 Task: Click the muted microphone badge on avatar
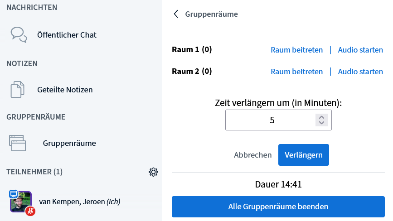click(x=30, y=211)
